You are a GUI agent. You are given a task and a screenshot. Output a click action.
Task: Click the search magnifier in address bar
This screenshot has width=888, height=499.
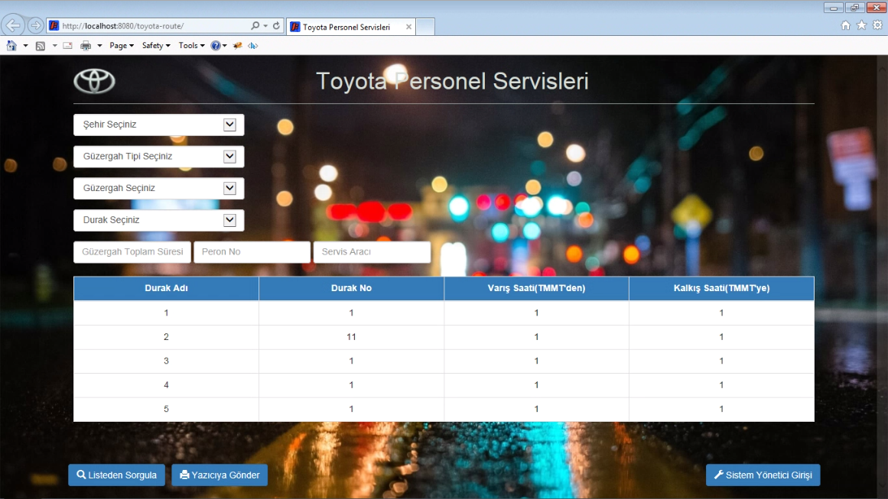pyautogui.click(x=255, y=25)
